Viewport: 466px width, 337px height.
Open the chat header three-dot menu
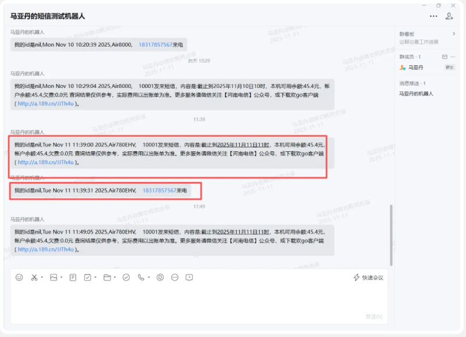[433, 16]
